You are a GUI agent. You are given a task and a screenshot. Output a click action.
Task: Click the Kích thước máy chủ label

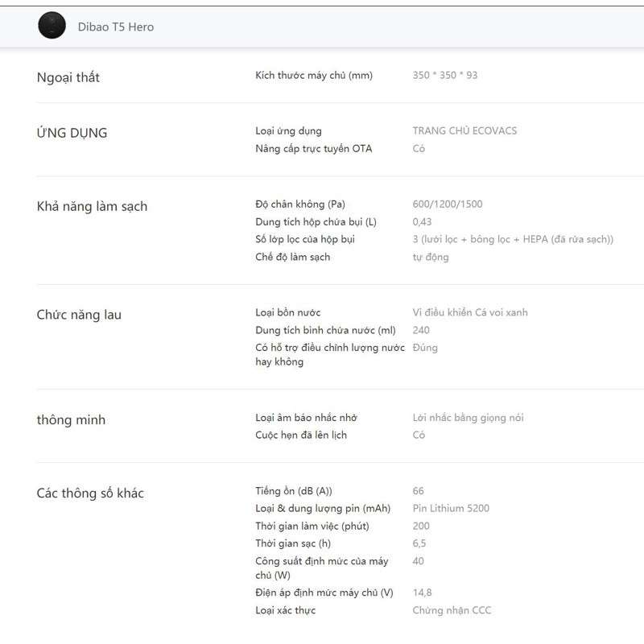click(314, 76)
